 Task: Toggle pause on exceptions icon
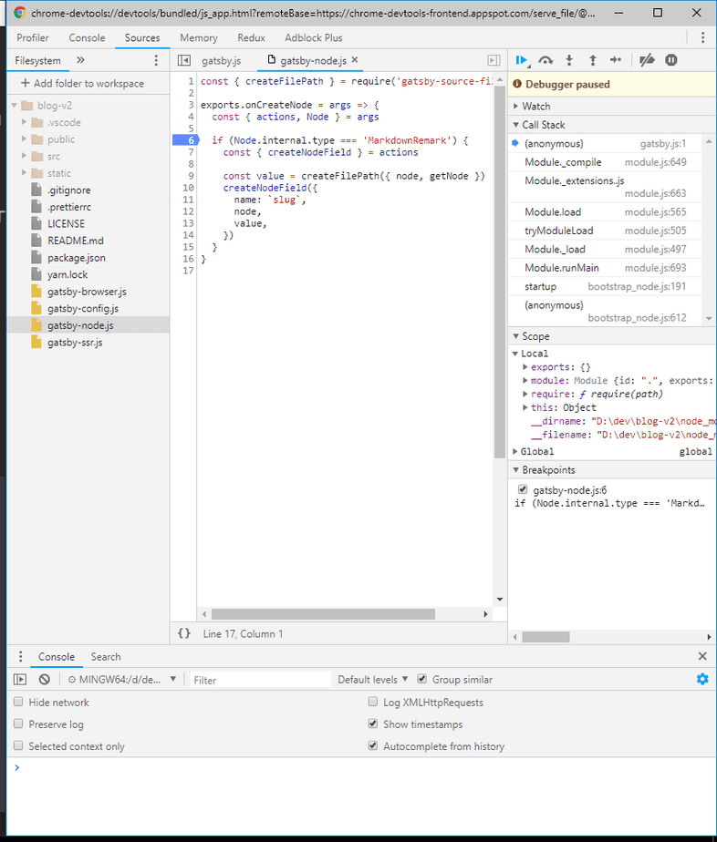(x=671, y=60)
